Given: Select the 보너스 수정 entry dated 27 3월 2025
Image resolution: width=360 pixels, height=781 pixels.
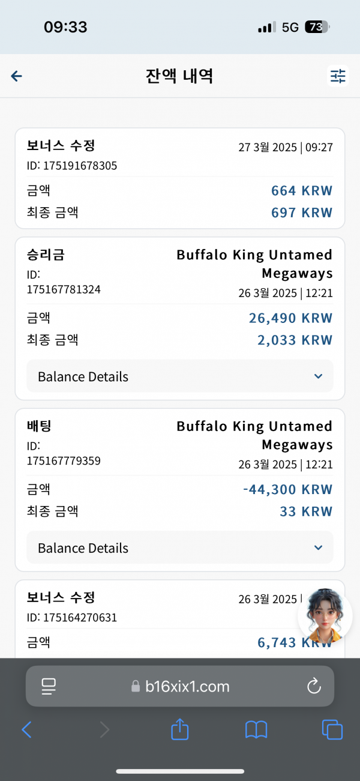Looking at the screenshot, I should (x=180, y=178).
